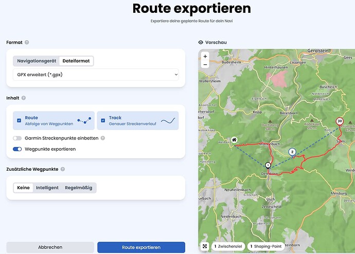Click the map zoom out minus button

205,65
